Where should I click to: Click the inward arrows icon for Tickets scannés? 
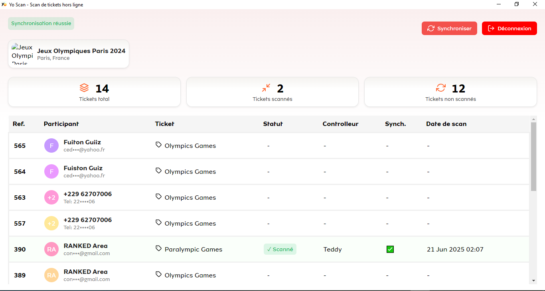[x=266, y=88]
